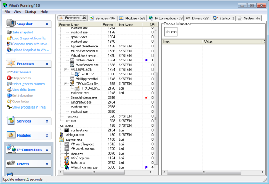Switch to the IP Connections - 33 tab

(x=166, y=18)
